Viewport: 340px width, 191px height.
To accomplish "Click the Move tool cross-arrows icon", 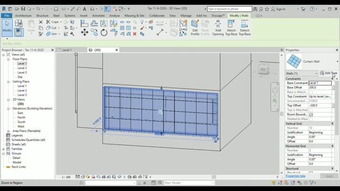I will [x=84, y=32].
